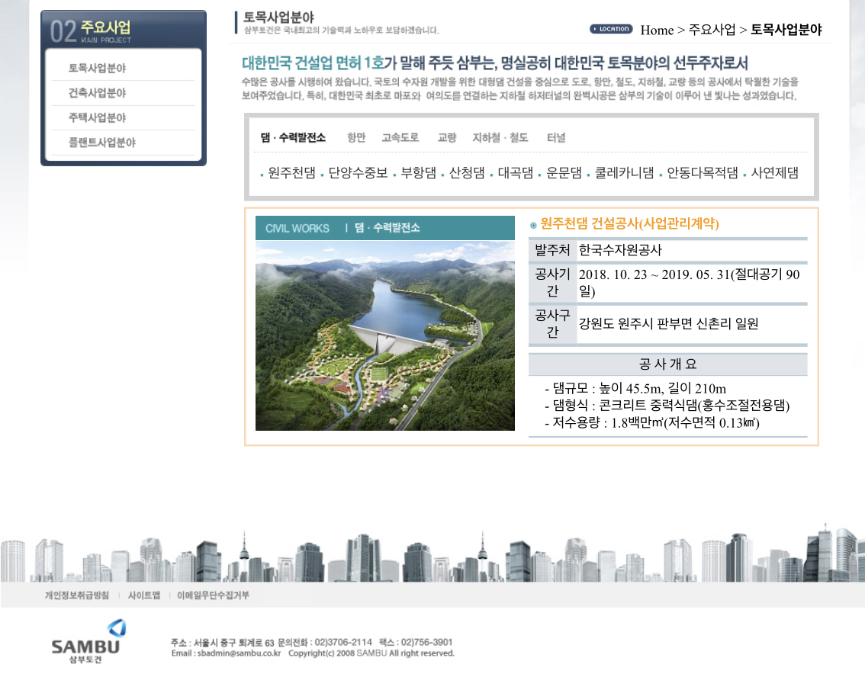
Task: Open the 쿨레카니댐 project link
Action: [x=624, y=173]
